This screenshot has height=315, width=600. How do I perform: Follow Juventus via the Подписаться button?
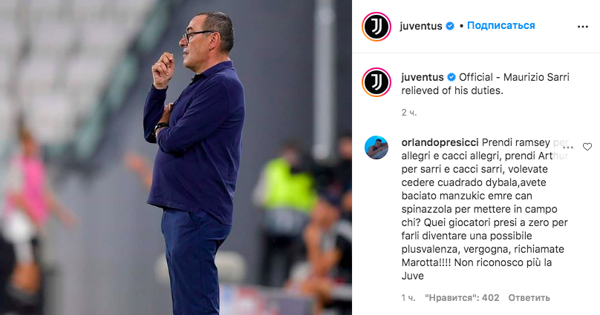(501, 26)
